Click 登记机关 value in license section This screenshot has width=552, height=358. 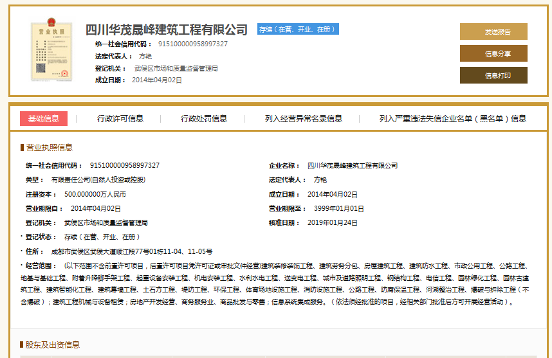pos(106,222)
